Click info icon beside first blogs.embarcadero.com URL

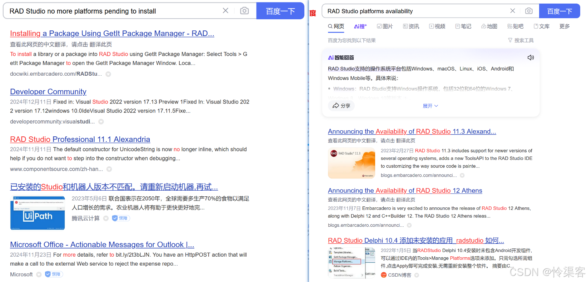point(462,175)
